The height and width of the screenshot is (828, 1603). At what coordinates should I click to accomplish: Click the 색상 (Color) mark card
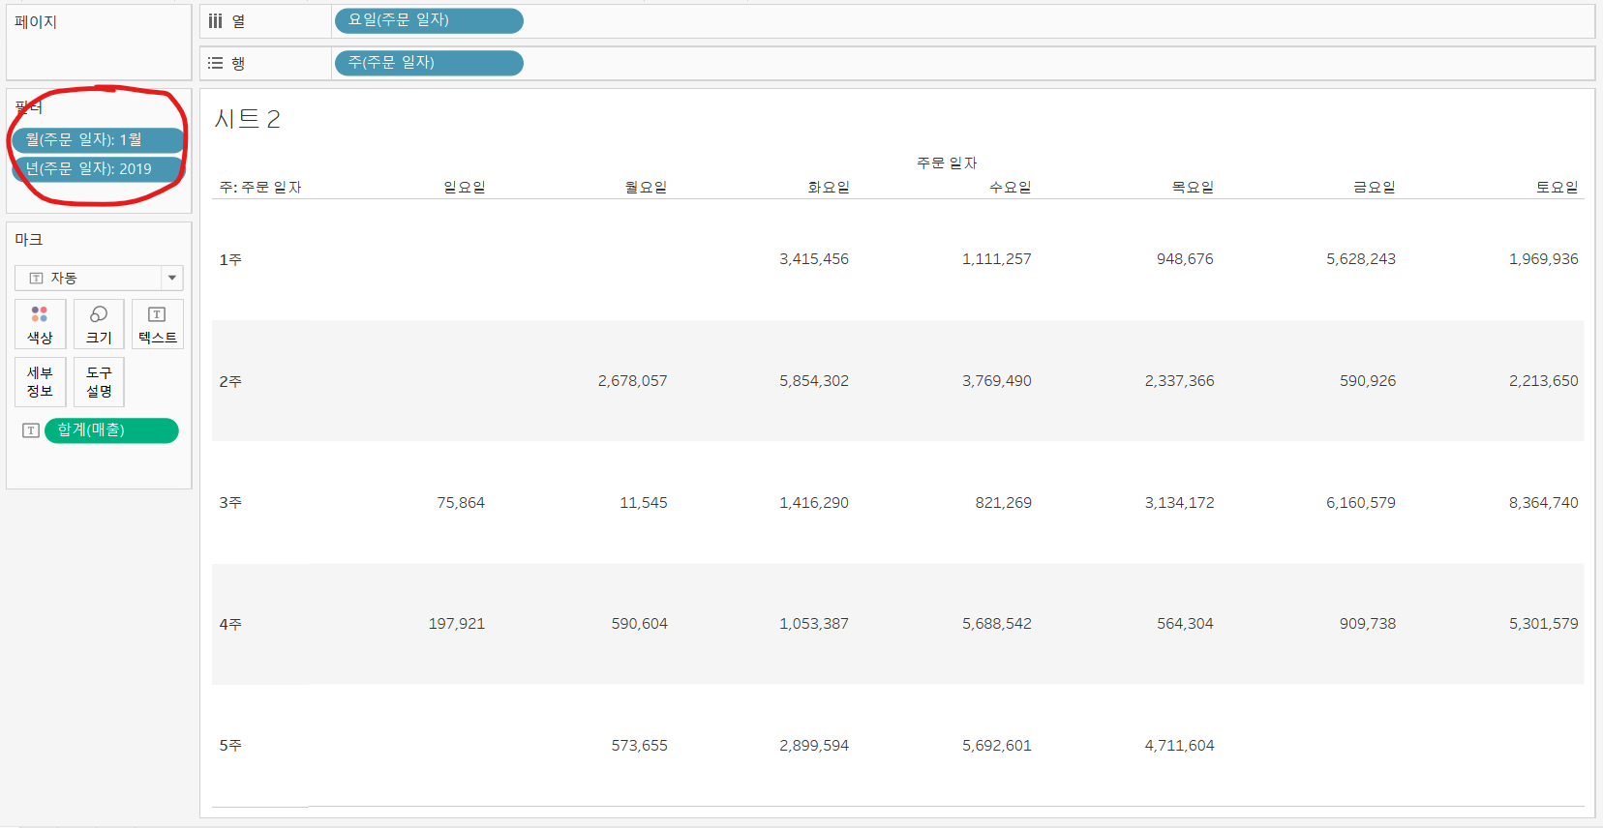(40, 324)
